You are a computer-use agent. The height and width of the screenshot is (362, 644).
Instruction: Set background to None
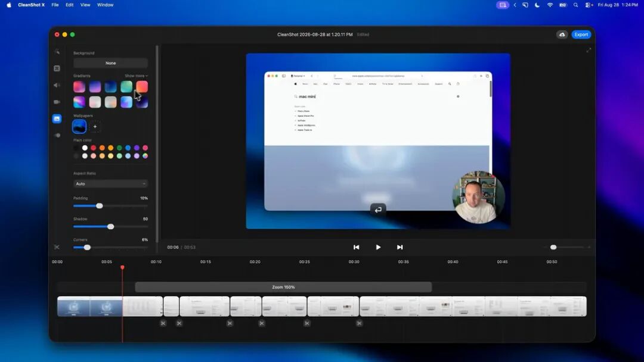110,63
